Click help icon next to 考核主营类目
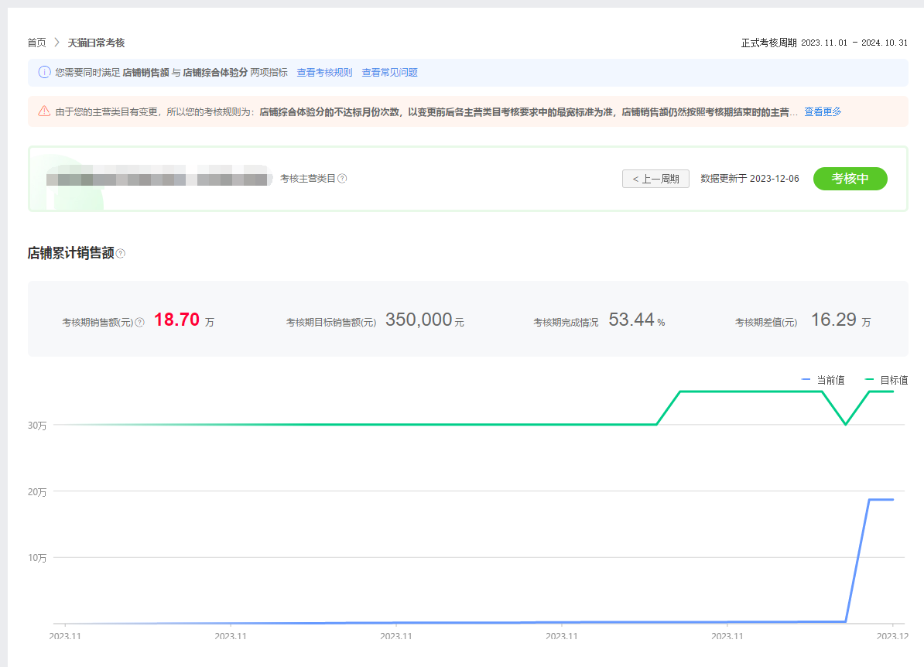 [342, 179]
